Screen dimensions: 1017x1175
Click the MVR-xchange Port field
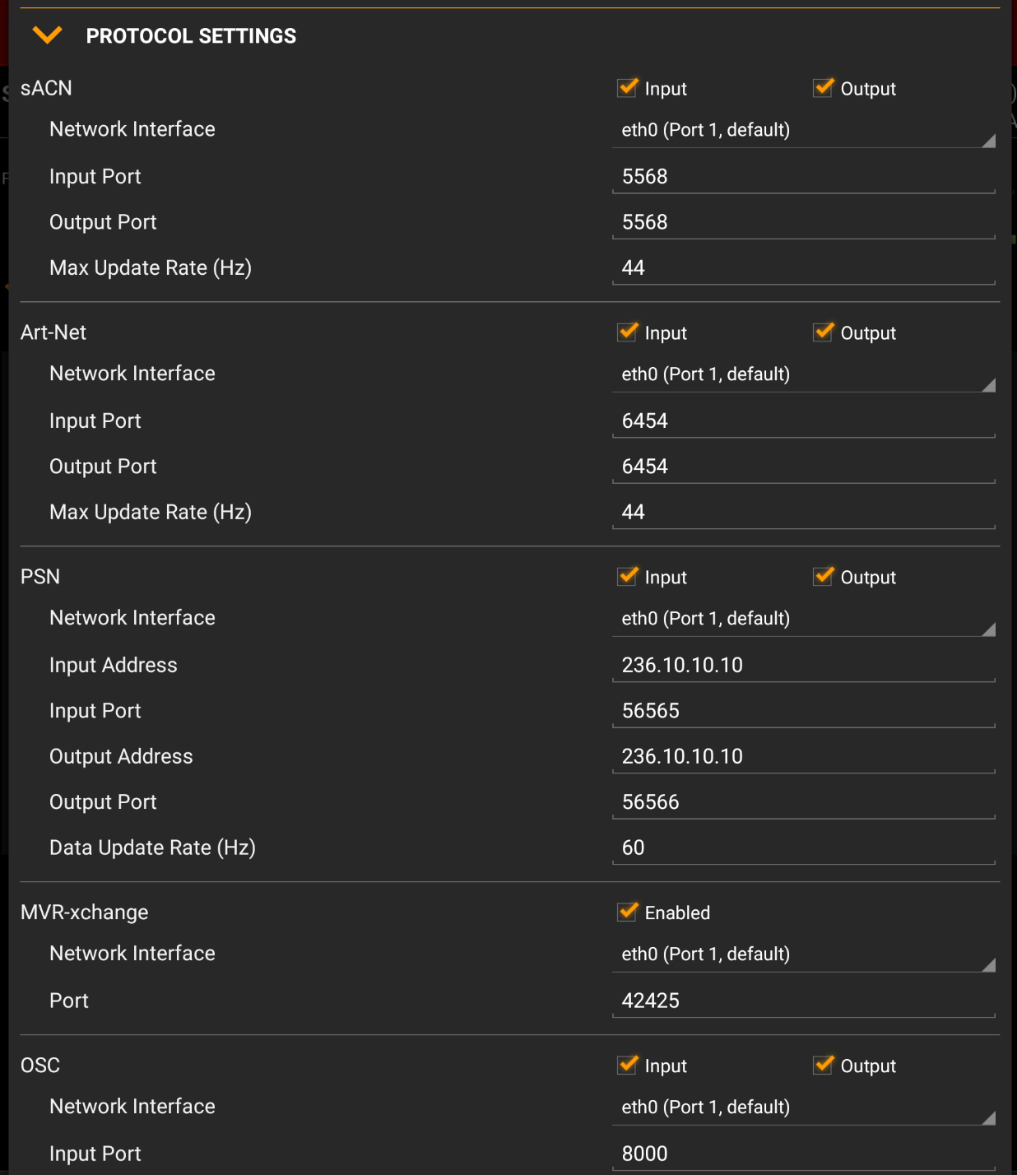(x=804, y=1001)
